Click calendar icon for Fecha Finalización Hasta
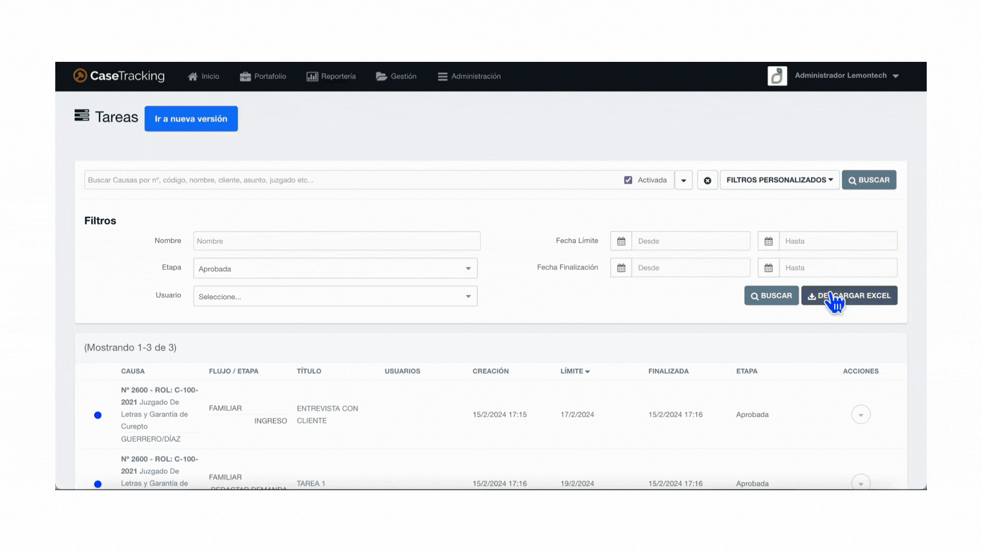The width and height of the screenshot is (982, 552). coord(768,267)
